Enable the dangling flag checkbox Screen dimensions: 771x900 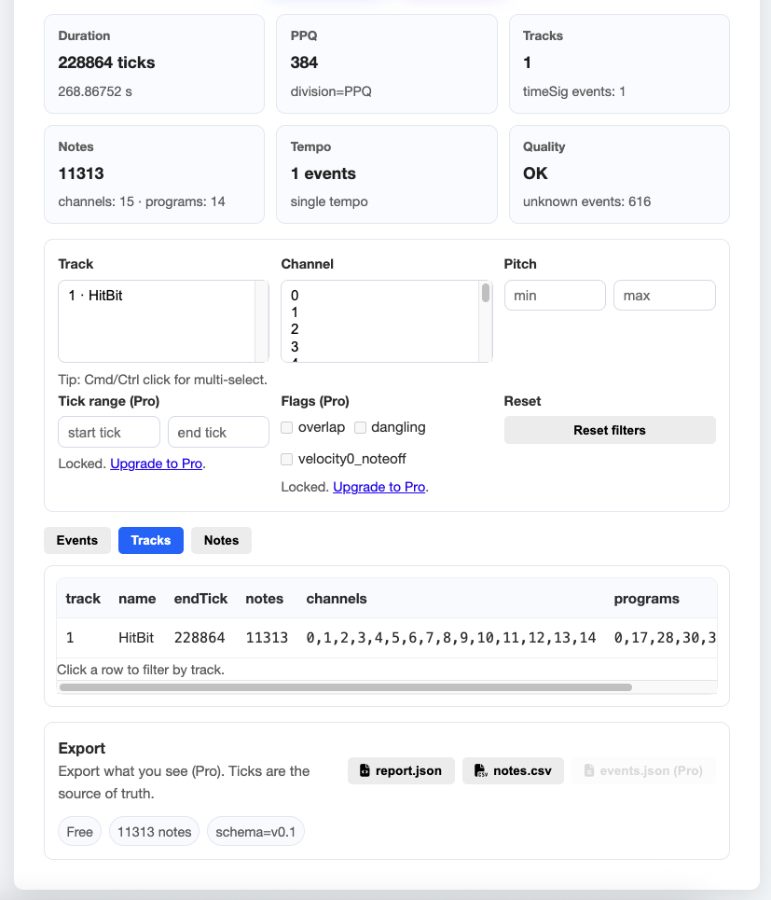pyautogui.click(x=361, y=428)
